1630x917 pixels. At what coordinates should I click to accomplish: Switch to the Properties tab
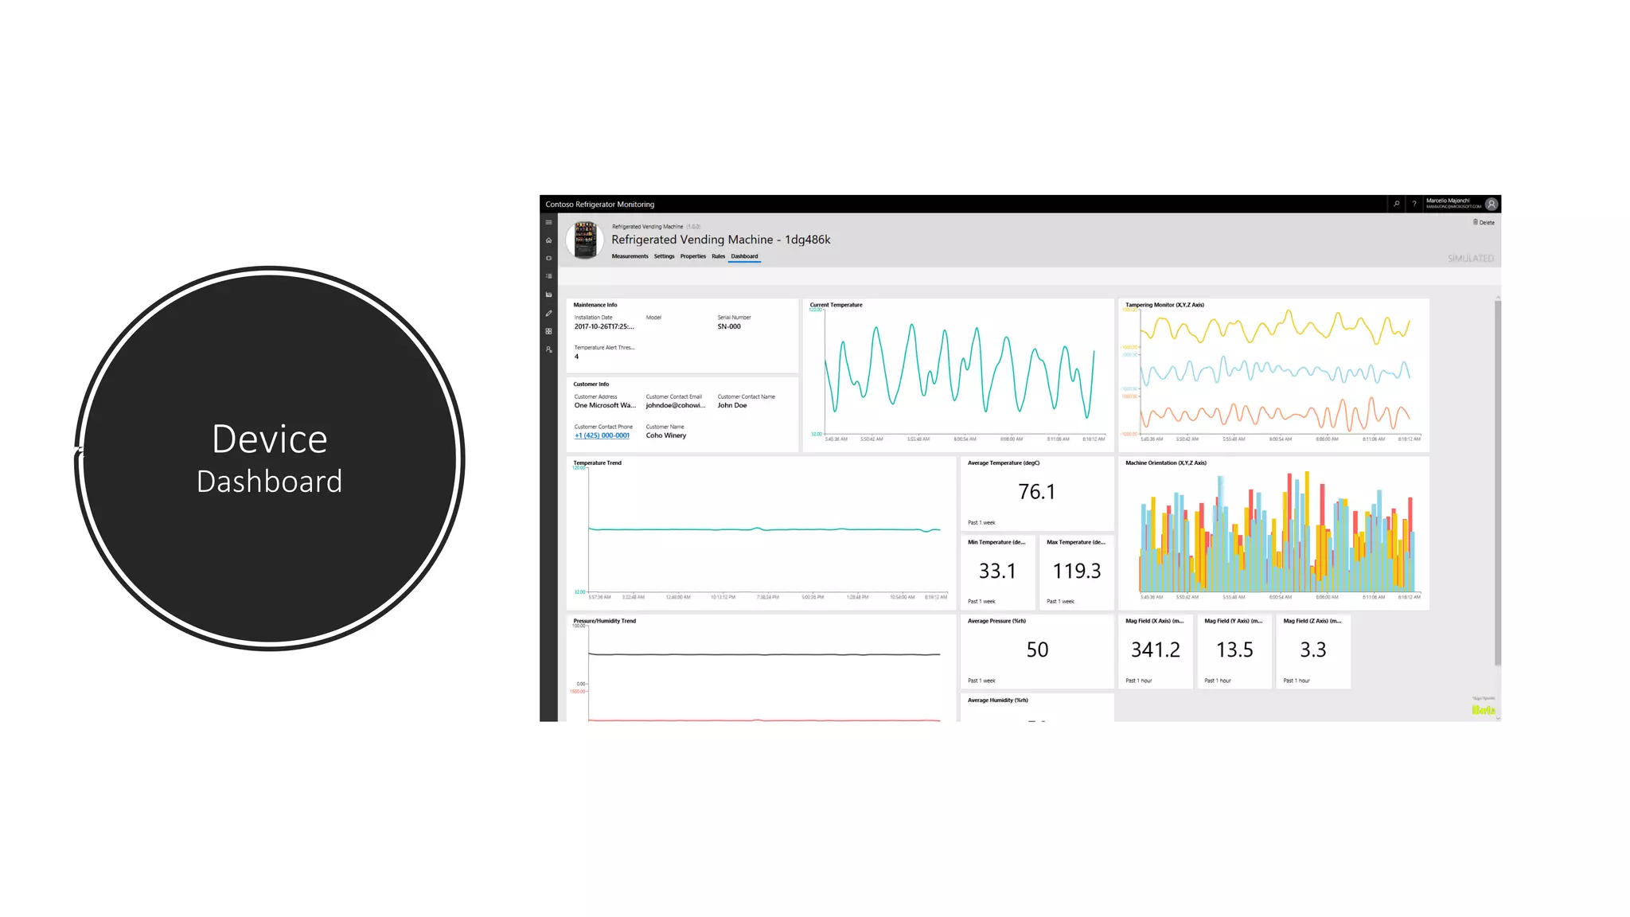[x=692, y=256]
